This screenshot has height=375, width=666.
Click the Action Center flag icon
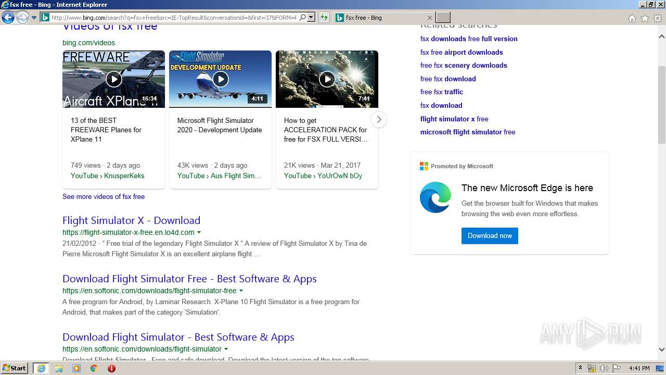tap(617, 368)
